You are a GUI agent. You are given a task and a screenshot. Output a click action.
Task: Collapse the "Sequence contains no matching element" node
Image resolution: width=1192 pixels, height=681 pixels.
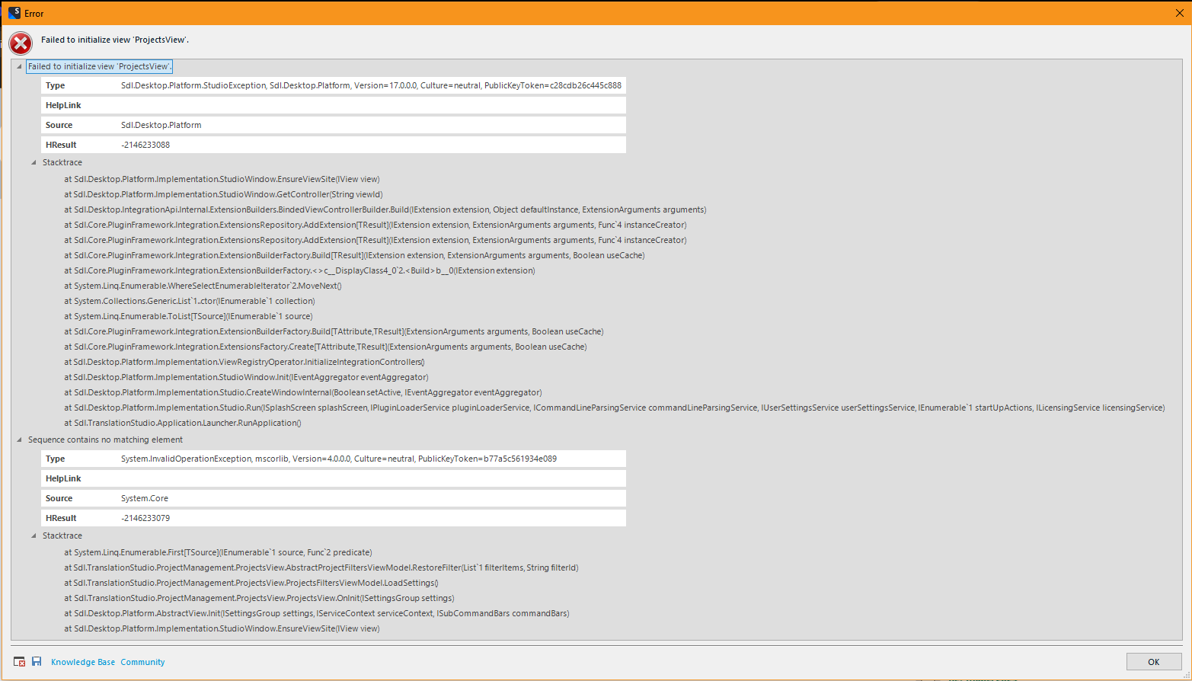19,440
